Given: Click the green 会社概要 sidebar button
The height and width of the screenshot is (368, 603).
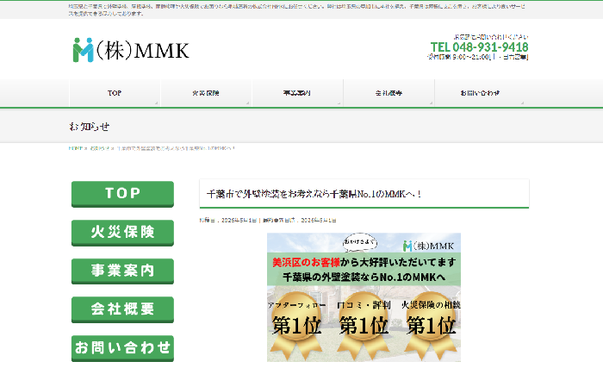Looking at the screenshot, I should click(x=122, y=309).
